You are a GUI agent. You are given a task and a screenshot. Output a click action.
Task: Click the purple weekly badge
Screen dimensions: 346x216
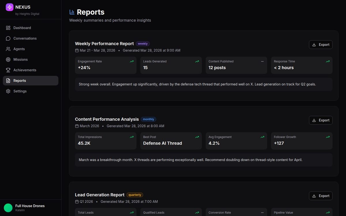coord(143,44)
